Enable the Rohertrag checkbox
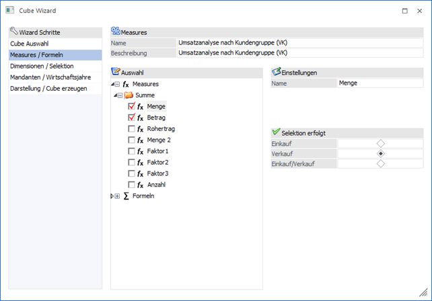The height and width of the screenshot is (301, 432). pos(131,128)
